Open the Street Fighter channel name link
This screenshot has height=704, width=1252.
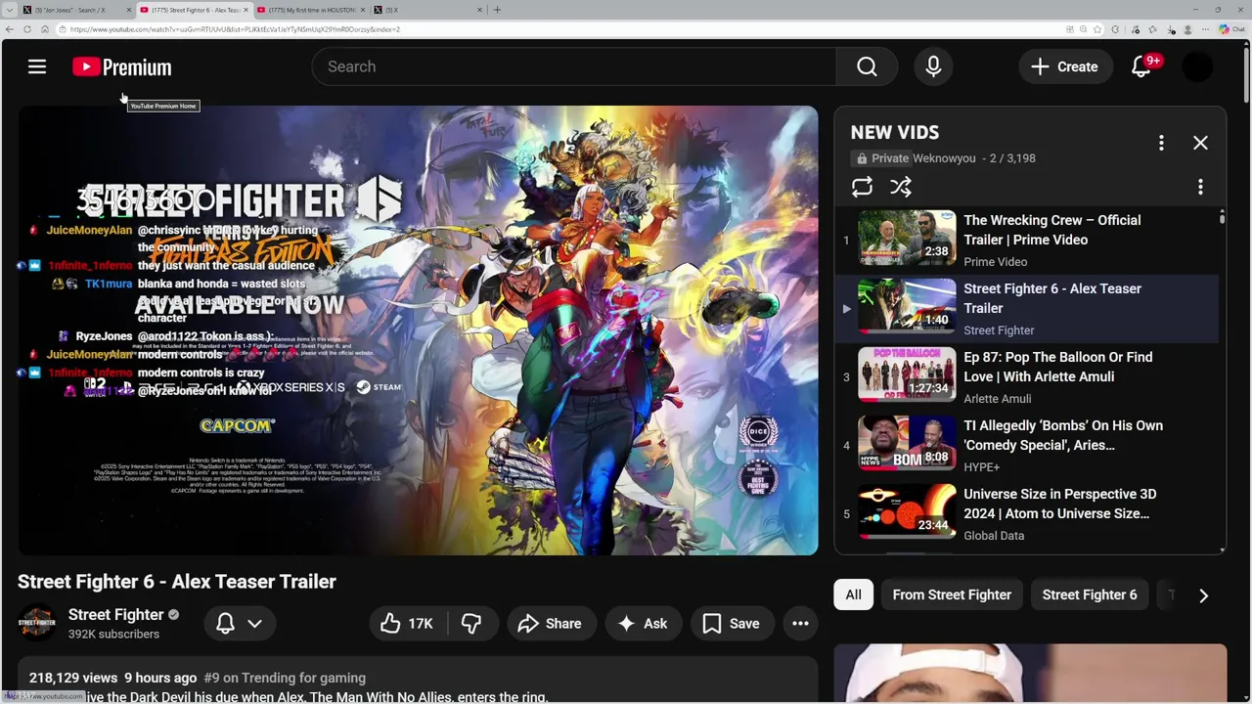click(x=115, y=614)
